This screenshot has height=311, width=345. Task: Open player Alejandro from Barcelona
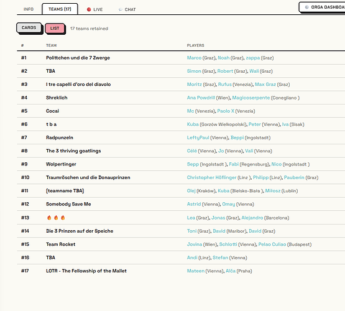pos(252,218)
